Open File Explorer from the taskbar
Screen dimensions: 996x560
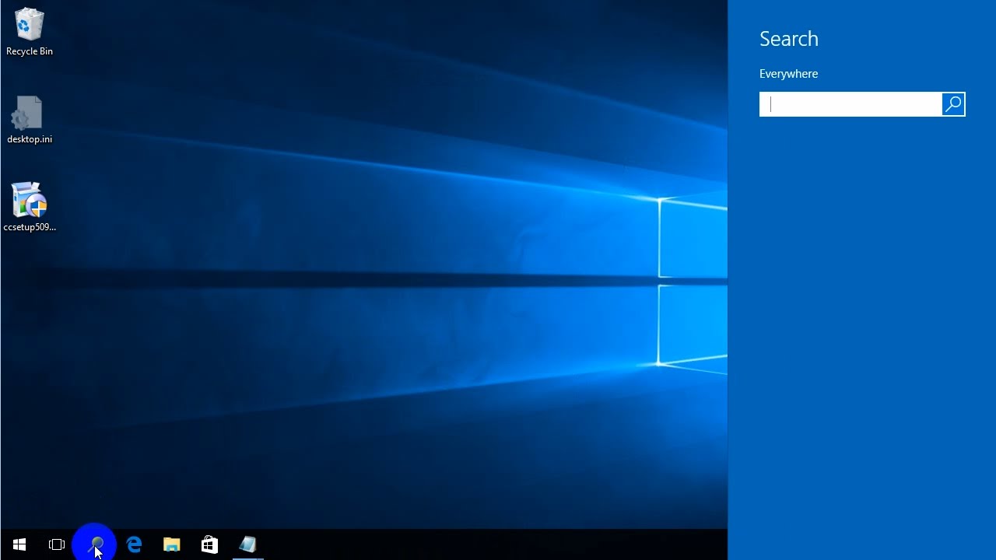coord(172,544)
